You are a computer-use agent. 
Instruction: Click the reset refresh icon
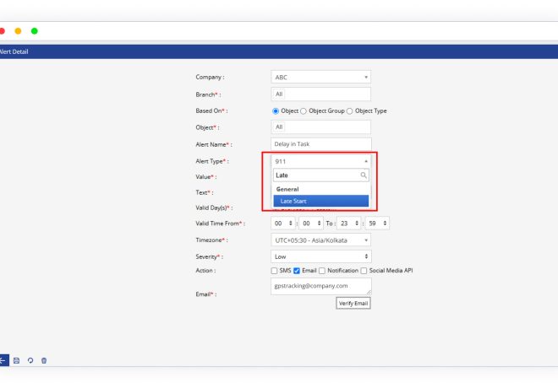pos(30,360)
